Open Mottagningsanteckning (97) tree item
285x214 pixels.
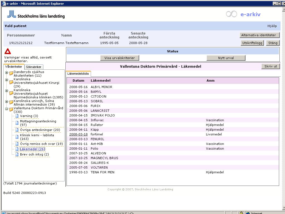pos(38,123)
